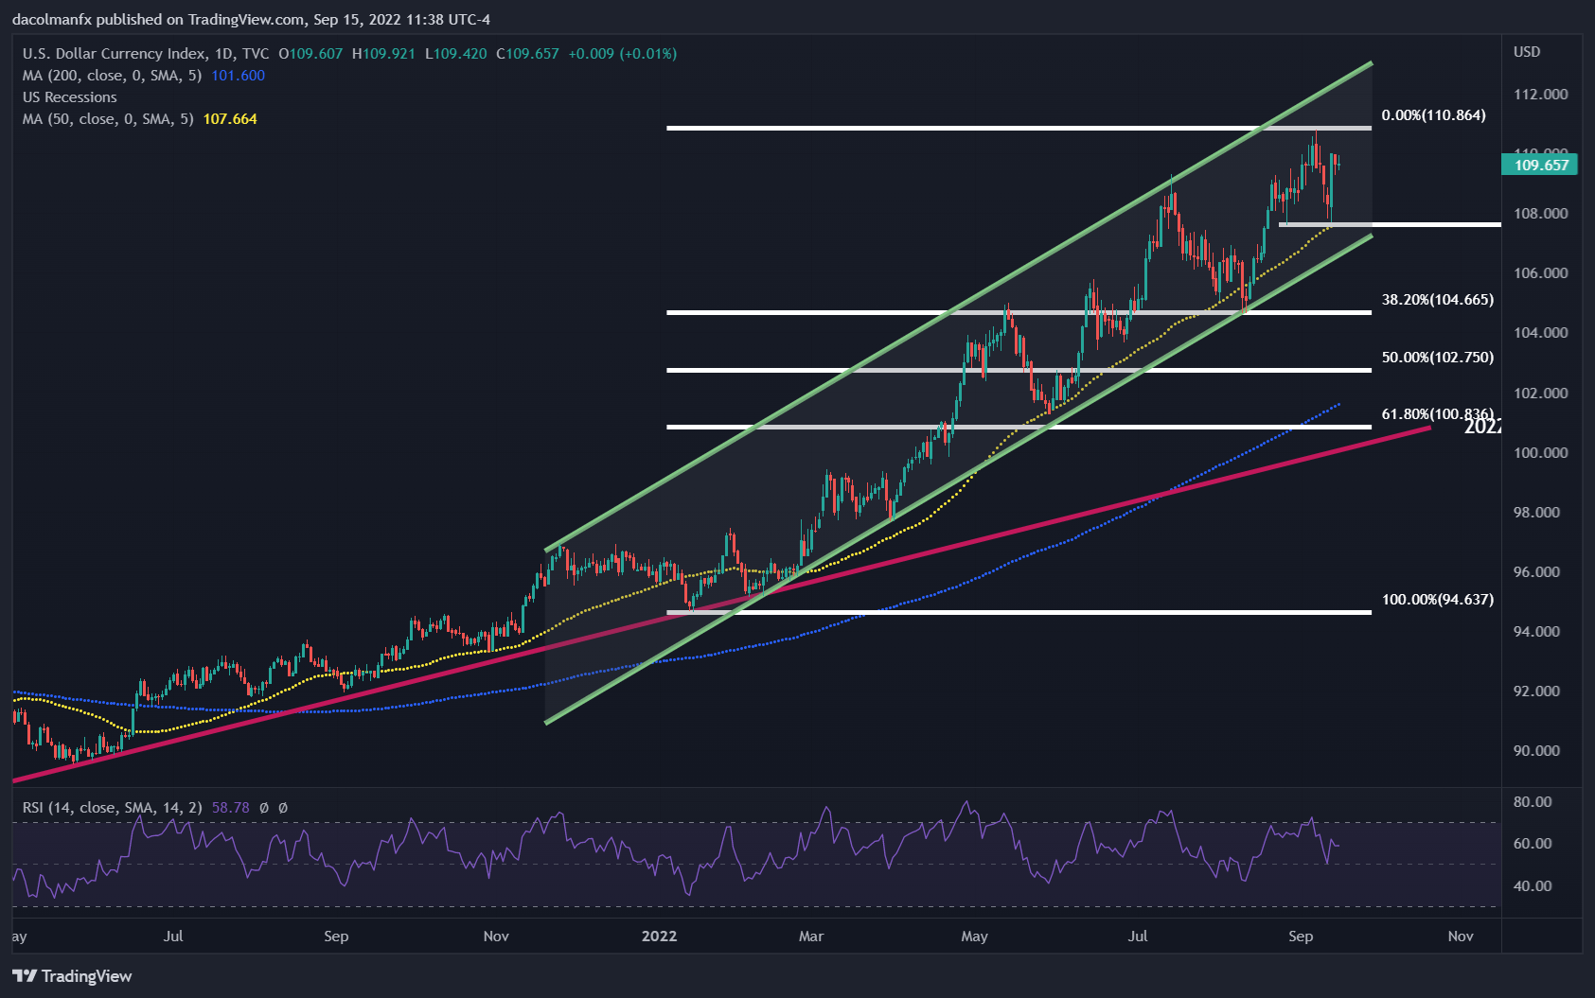Click the +0.009 (+0.01%) change value

pyautogui.click(x=622, y=54)
